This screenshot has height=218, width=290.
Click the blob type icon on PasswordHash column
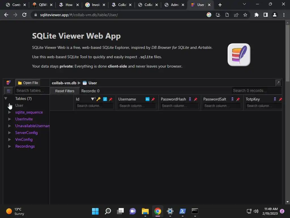[x=190, y=99]
